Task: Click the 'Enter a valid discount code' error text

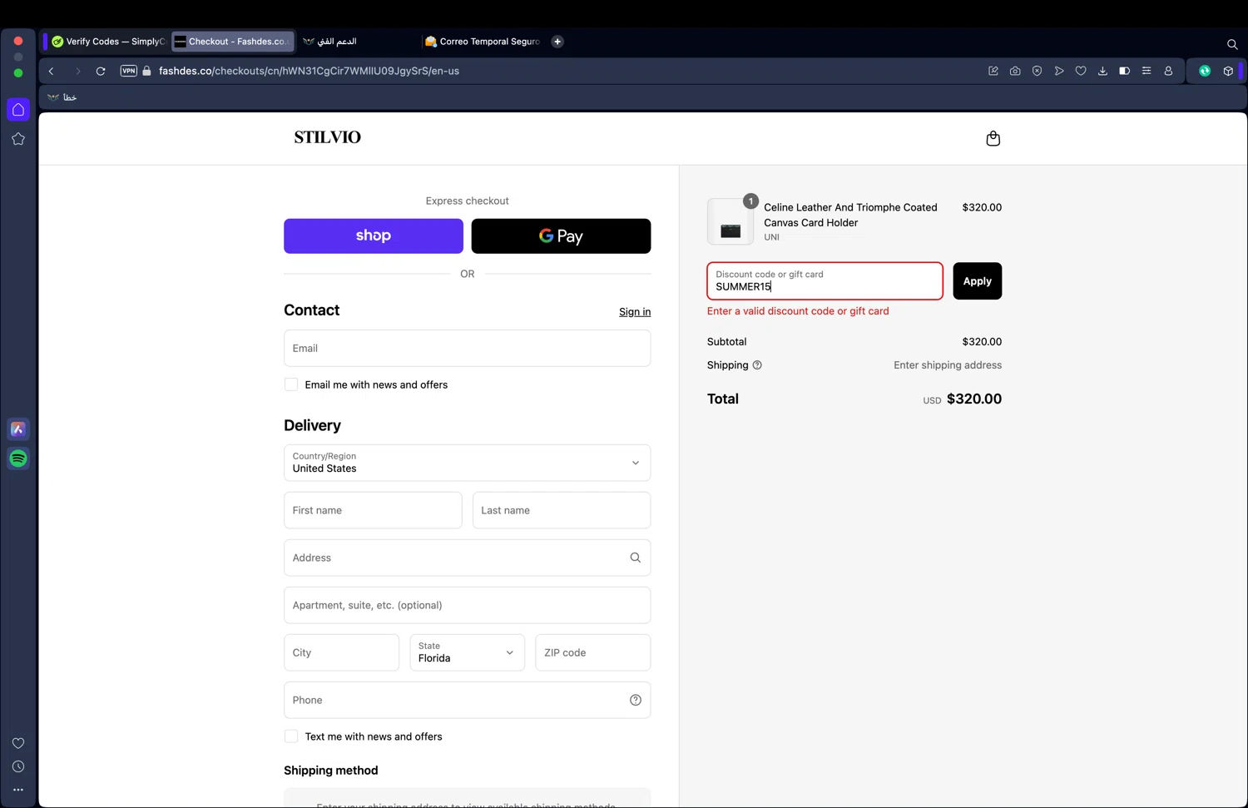Action: (x=798, y=311)
